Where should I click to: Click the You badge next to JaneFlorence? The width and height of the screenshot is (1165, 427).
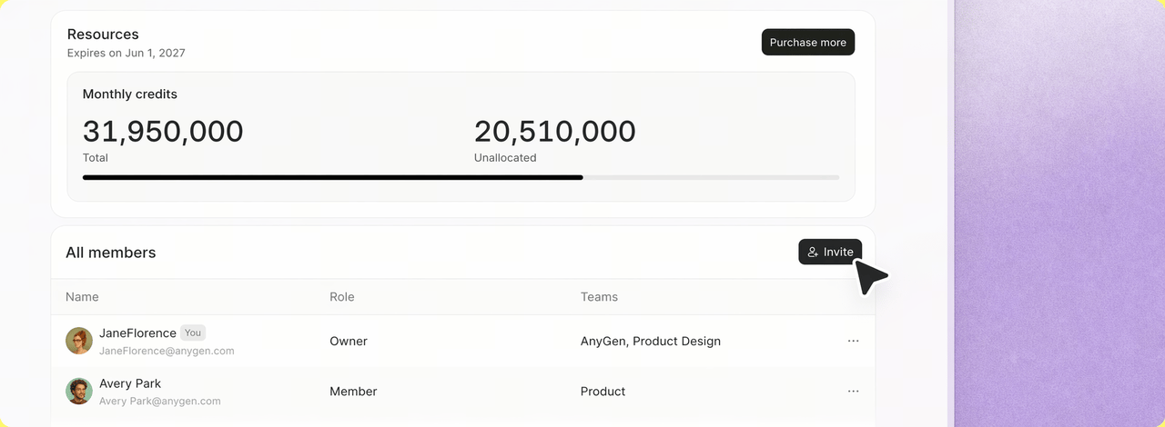tap(193, 333)
